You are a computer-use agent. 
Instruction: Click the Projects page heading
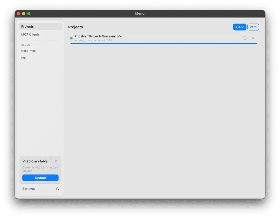pos(75,27)
